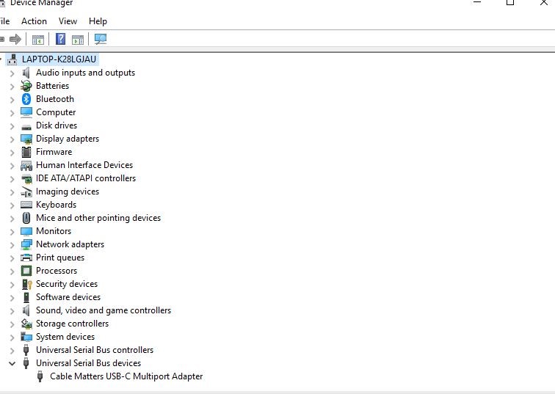Screen dimensions: 555x394
Task: Expand Sound, video and game controllers
Action: coord(12,311)
